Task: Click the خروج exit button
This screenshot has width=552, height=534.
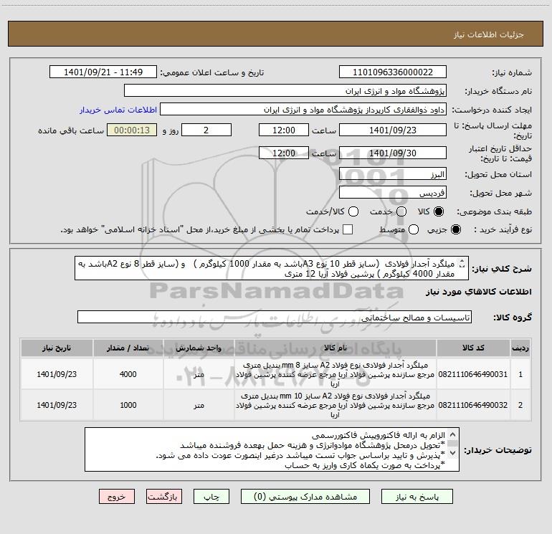Action: tap(117, 497)
